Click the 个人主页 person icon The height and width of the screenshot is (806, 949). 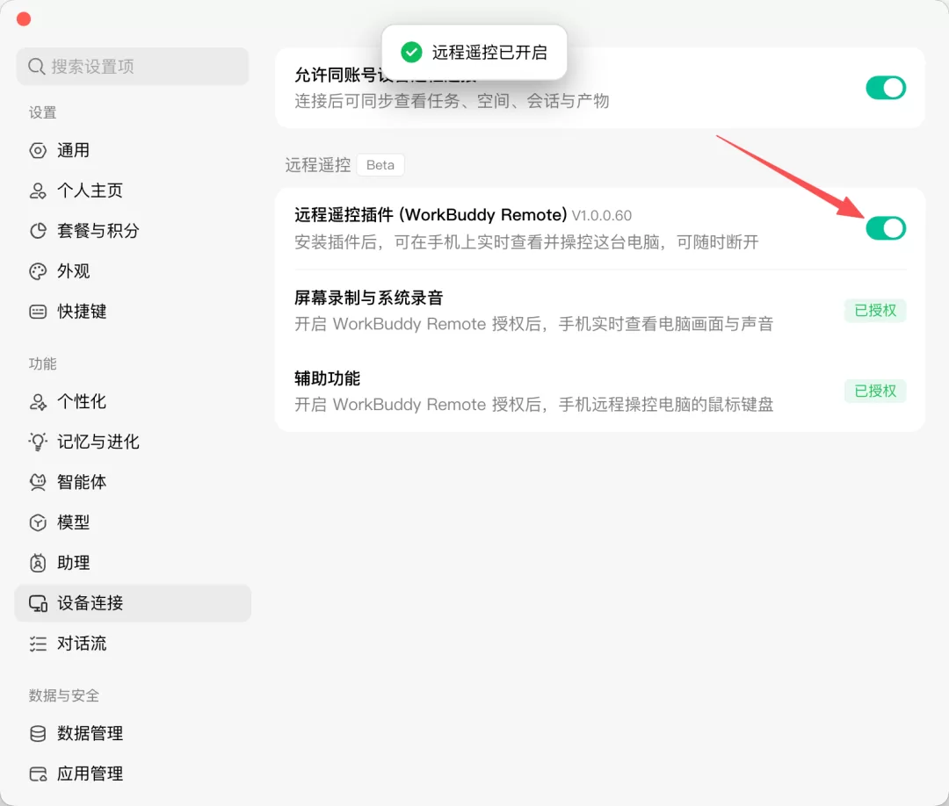(x=38, y=191)
